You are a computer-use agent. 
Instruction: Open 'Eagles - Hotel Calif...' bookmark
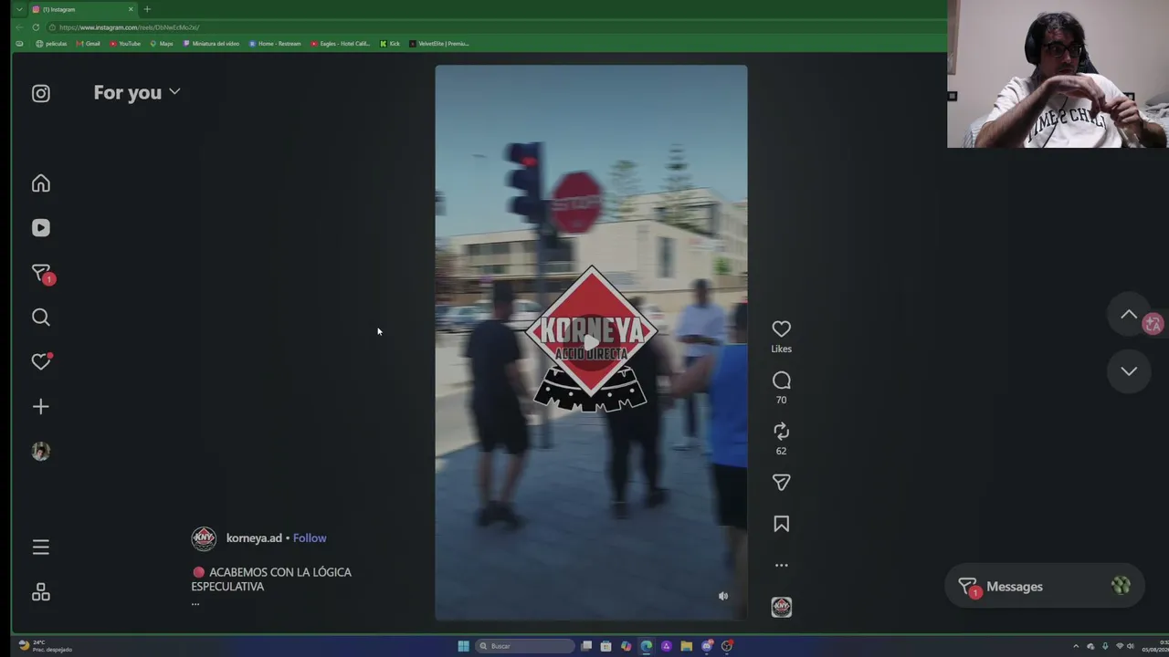(341, 44)
